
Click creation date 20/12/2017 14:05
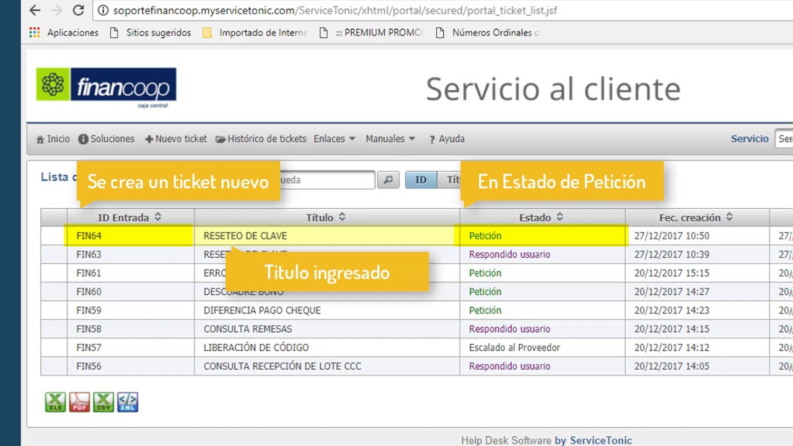(x=672, y=366)
